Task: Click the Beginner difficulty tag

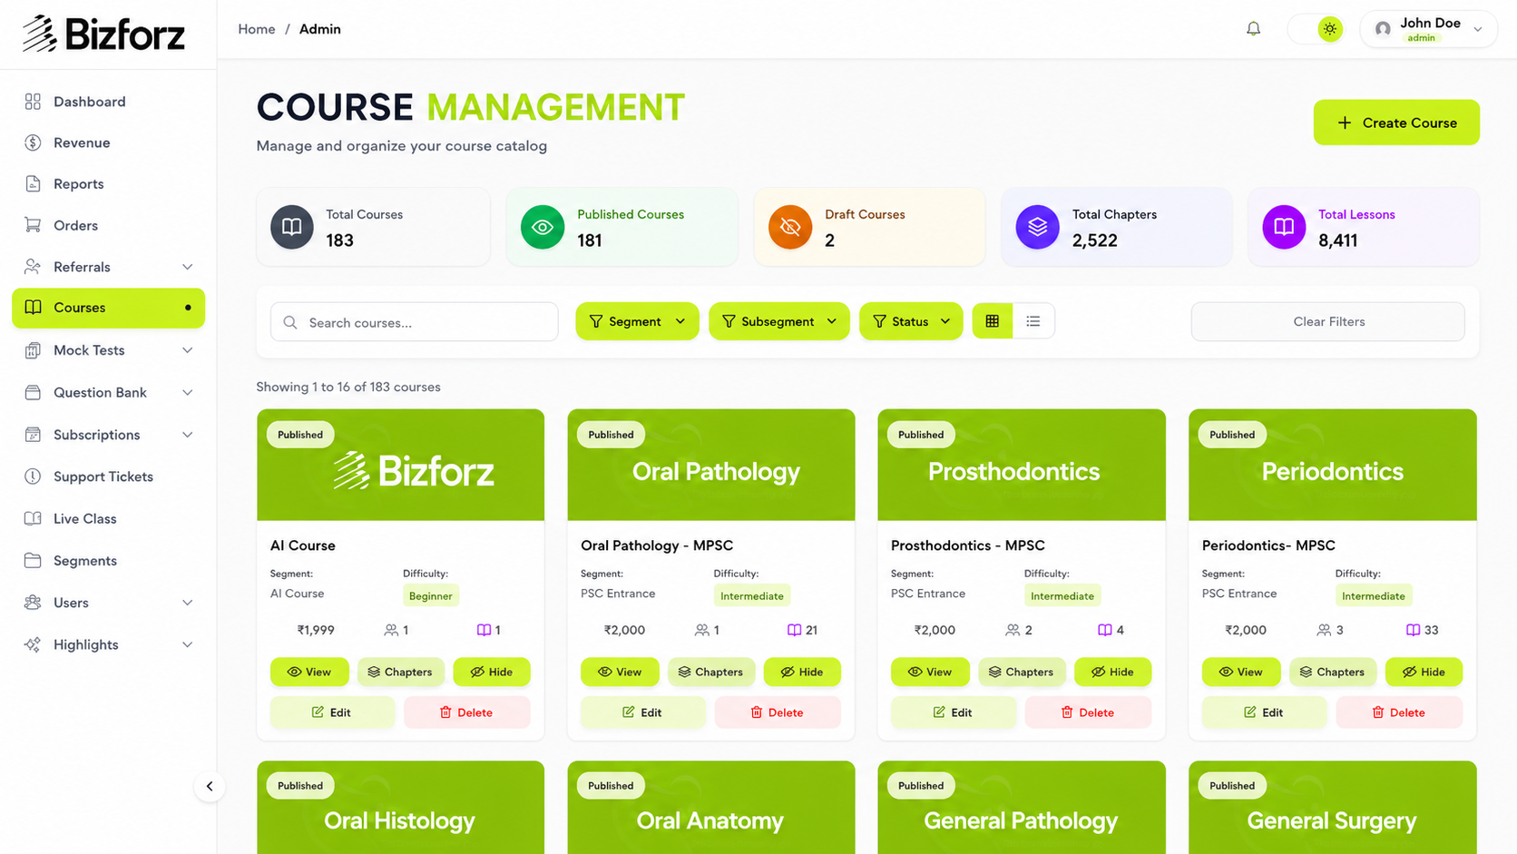Action: pos(431,596)
